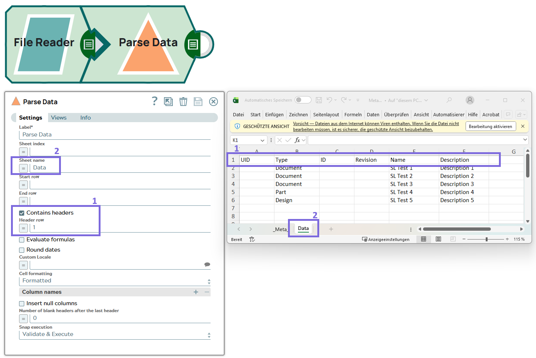The height and width of the screenshot is (358, 536).
Task: Enable Round dates checkbox
Action: click(x=22, y=250)
